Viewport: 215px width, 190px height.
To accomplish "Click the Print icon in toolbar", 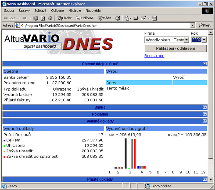I will (136, 18).
